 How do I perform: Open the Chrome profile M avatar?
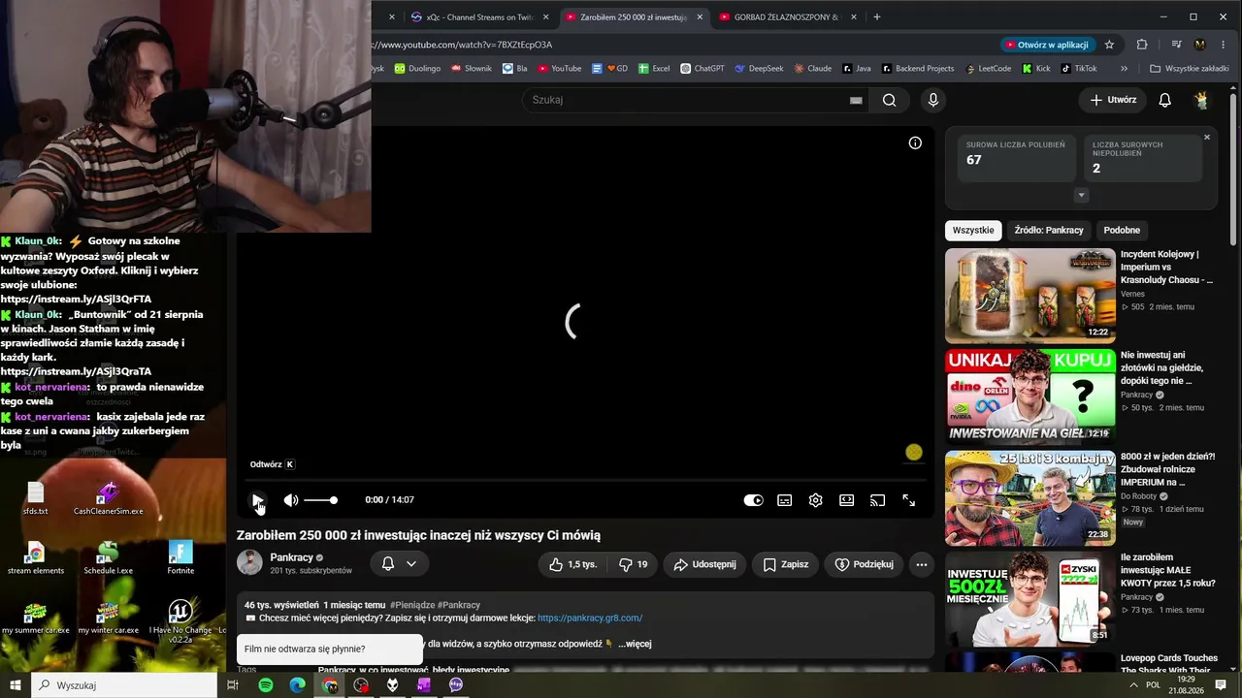tap(1200, 45)
